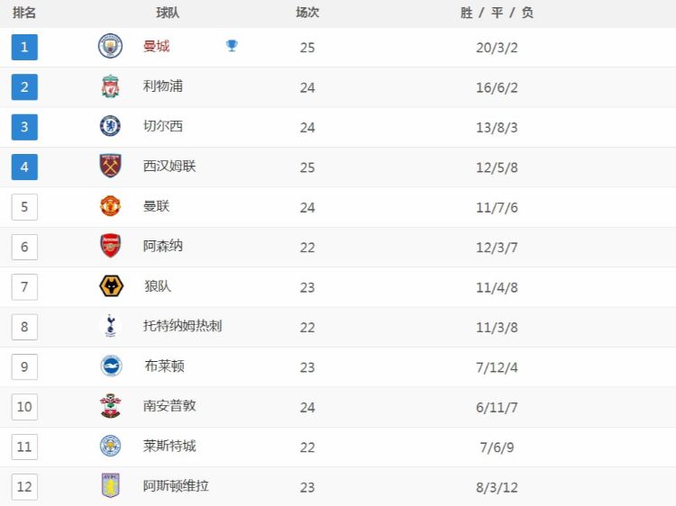Open the 利物浦 team link

(x=163, y=86)
